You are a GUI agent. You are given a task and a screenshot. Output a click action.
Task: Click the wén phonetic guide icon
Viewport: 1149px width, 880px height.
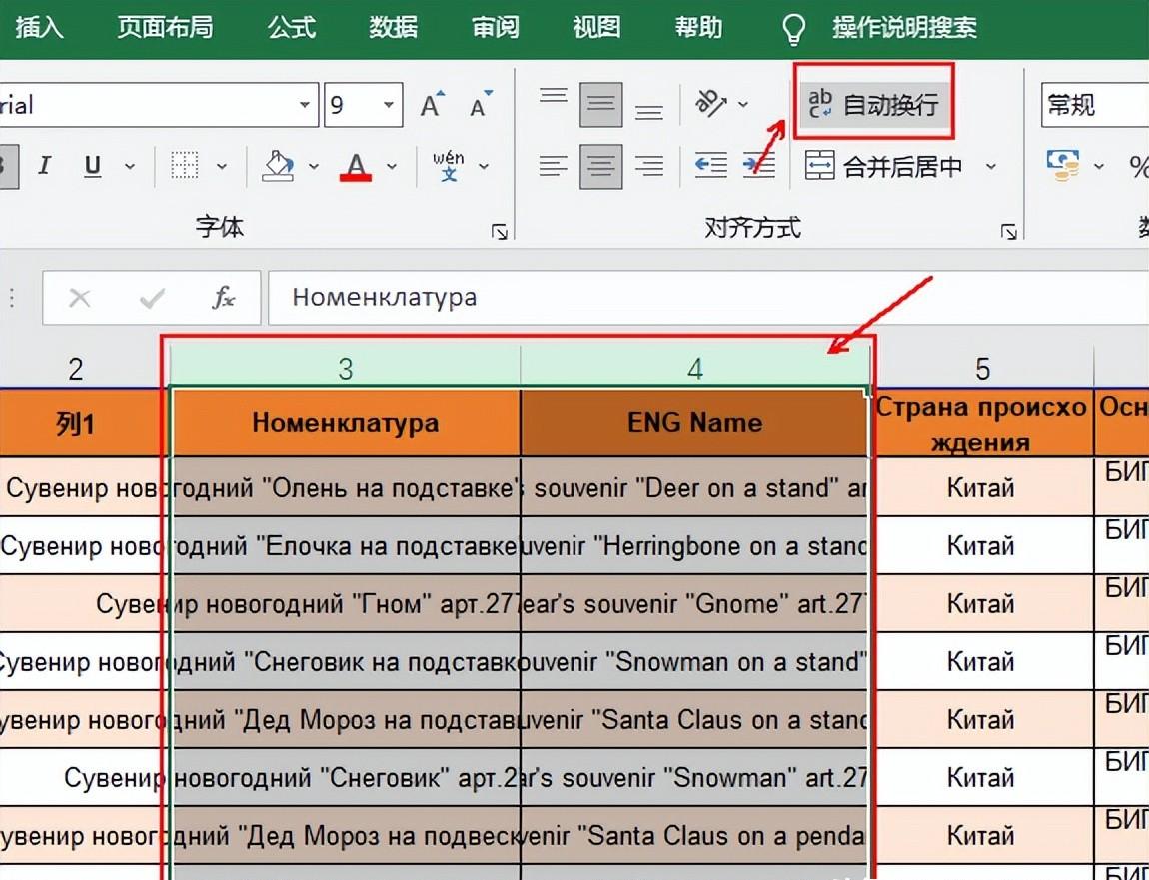448,166
